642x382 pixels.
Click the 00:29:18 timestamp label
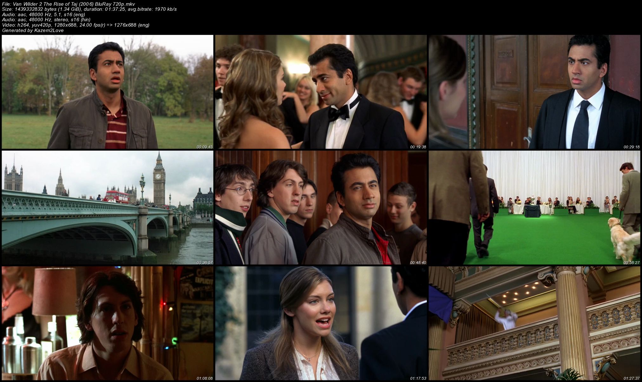tap(632, 147)
